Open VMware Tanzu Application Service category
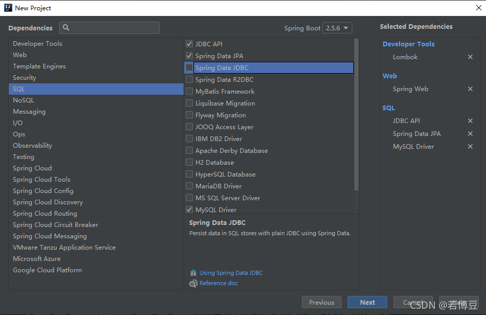Screen dimensions: 486x315 (x=96, y=248)
